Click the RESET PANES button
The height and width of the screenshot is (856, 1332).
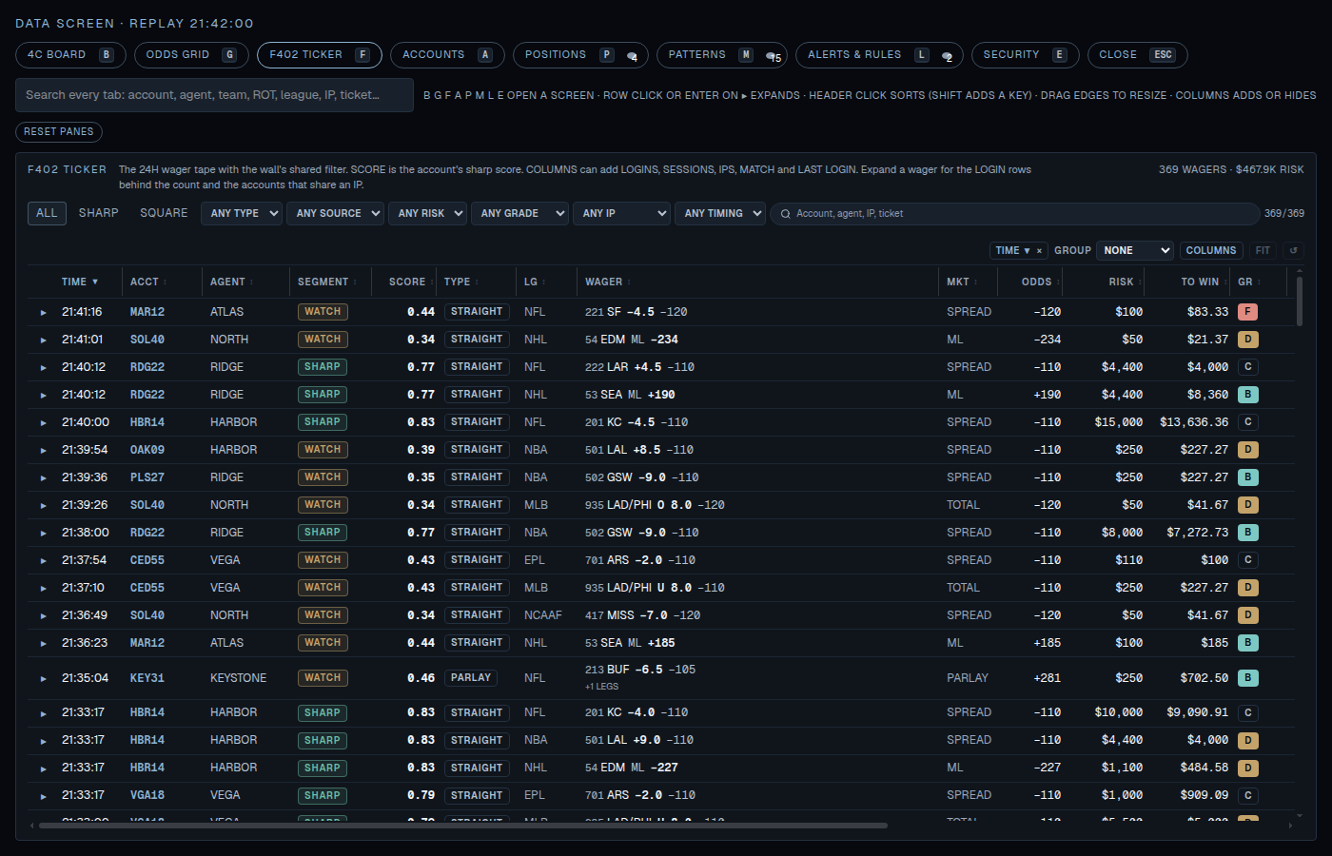(59, 132)
